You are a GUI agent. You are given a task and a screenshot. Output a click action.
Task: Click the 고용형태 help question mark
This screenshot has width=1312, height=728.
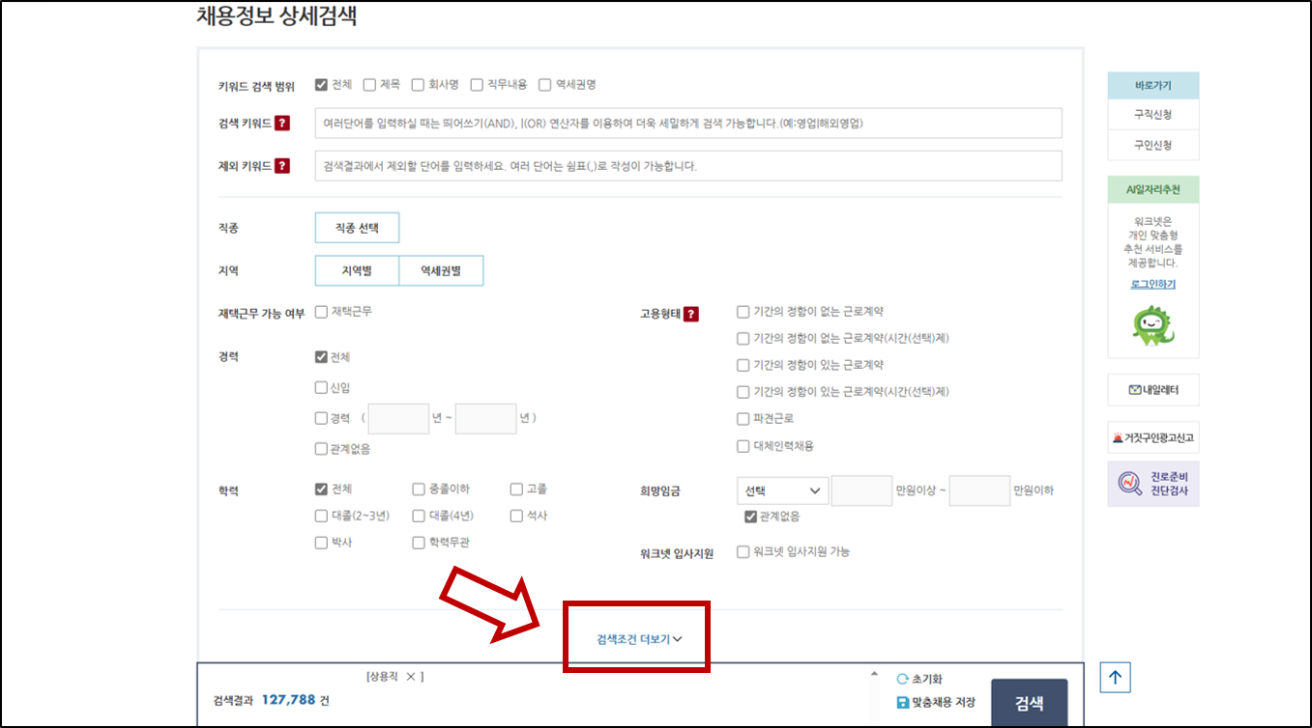(690, 311)
